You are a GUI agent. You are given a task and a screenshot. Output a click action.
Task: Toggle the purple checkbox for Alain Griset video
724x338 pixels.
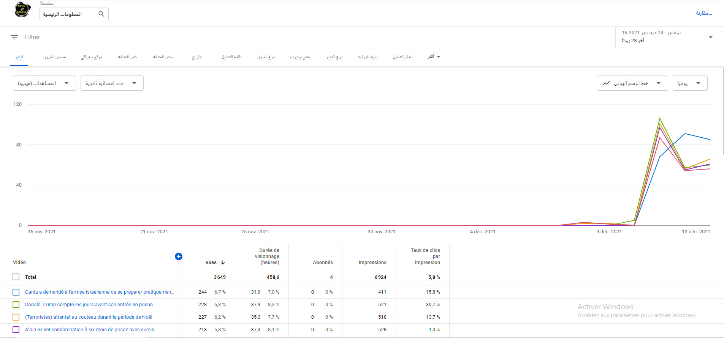click(x=16, y=330)
